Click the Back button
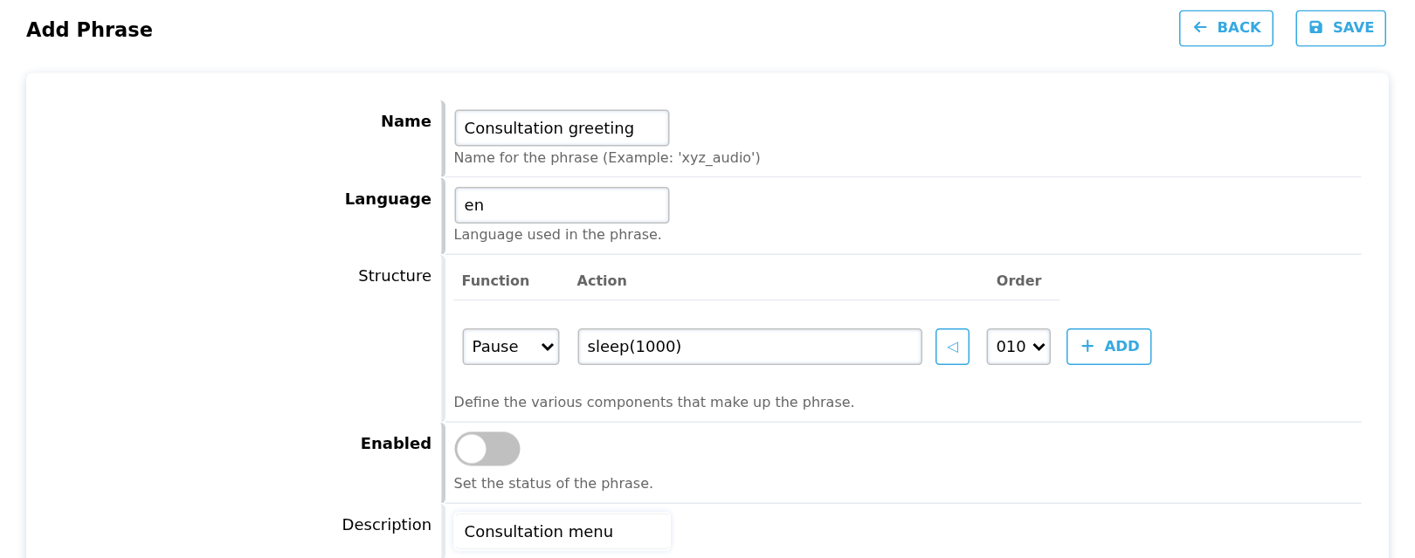Image resolution: width=1415 pixels, height=558 pixels. coord(1225,28)
